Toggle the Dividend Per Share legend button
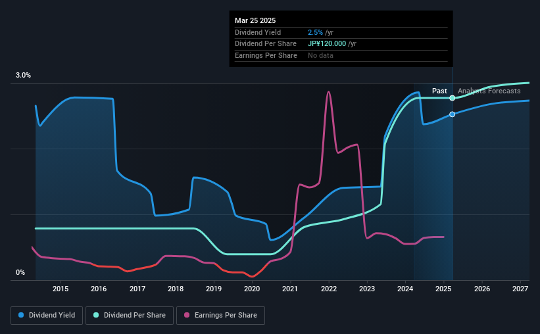Viewport: 540px width, 334px height. pyautogui.click(x=130, y=316)
